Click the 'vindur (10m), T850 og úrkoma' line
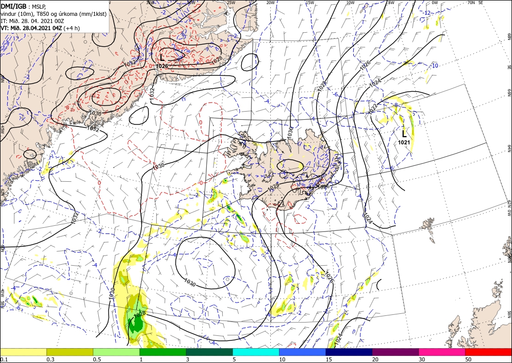 [54, 14]
